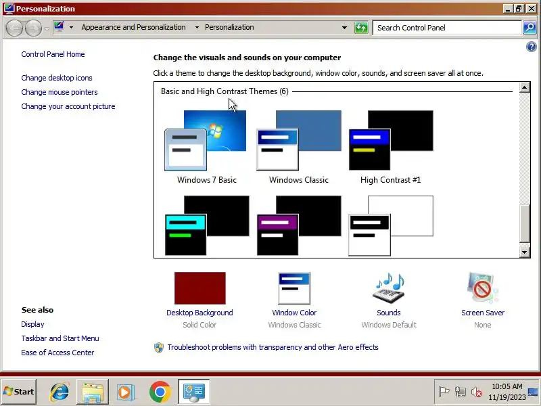
Task: Click the Screen Saver link text
Action: pyautogui.click(x=483, y=313)
